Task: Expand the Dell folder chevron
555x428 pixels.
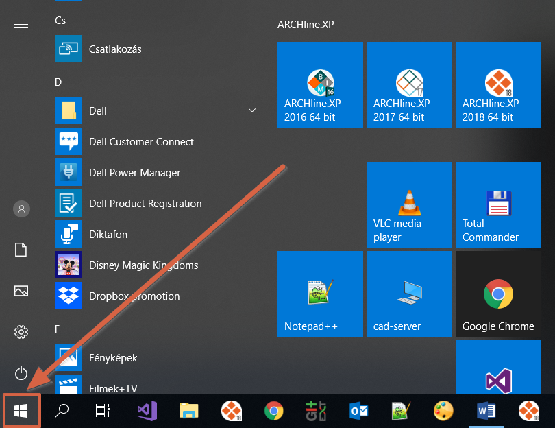Action: pos(252,110)
